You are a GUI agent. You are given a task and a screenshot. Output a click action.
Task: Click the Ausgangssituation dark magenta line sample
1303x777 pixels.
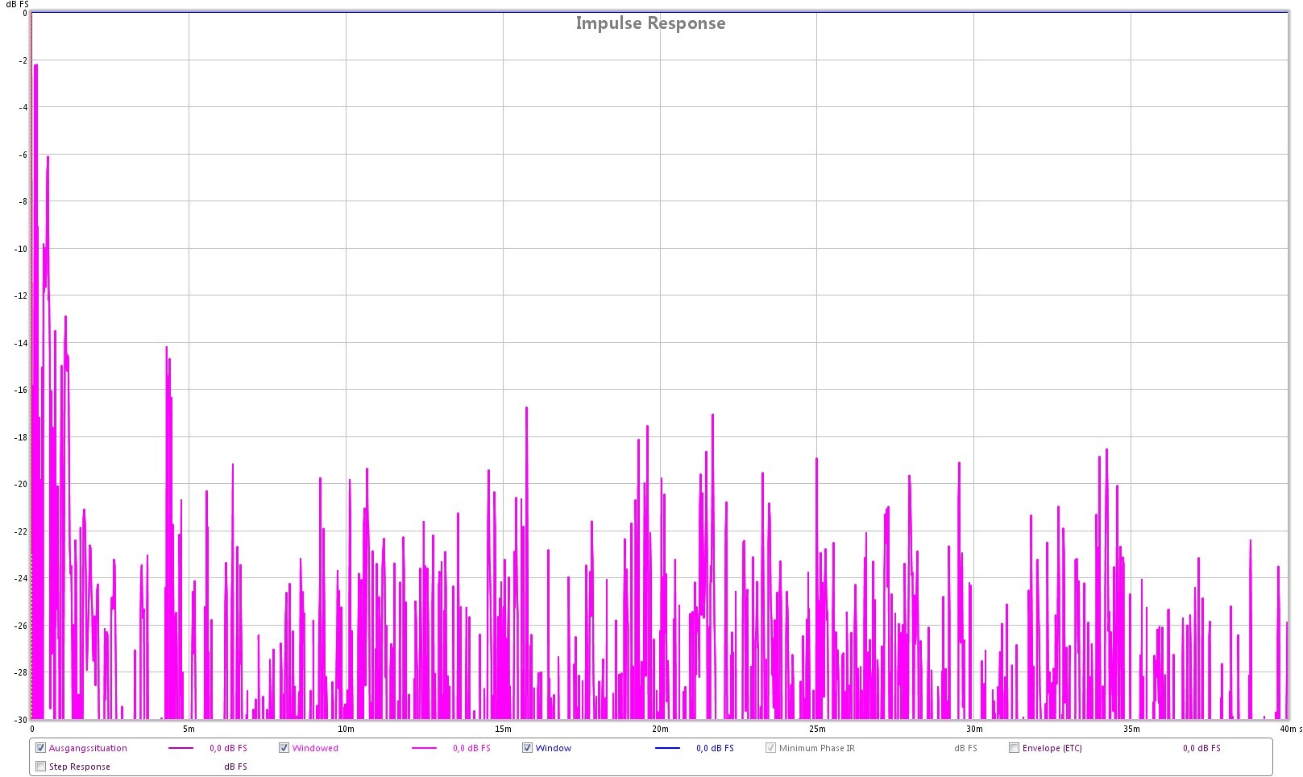181,749
